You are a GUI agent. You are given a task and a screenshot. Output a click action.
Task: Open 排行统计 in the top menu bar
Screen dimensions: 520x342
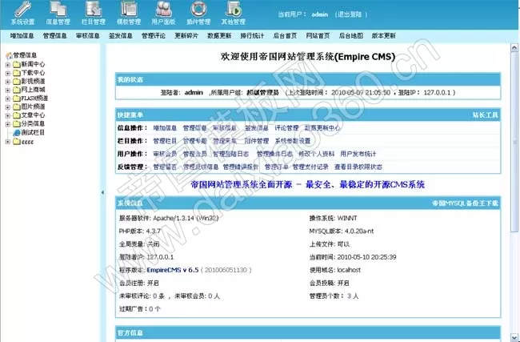pyautogui.click(x=252, y=35)
